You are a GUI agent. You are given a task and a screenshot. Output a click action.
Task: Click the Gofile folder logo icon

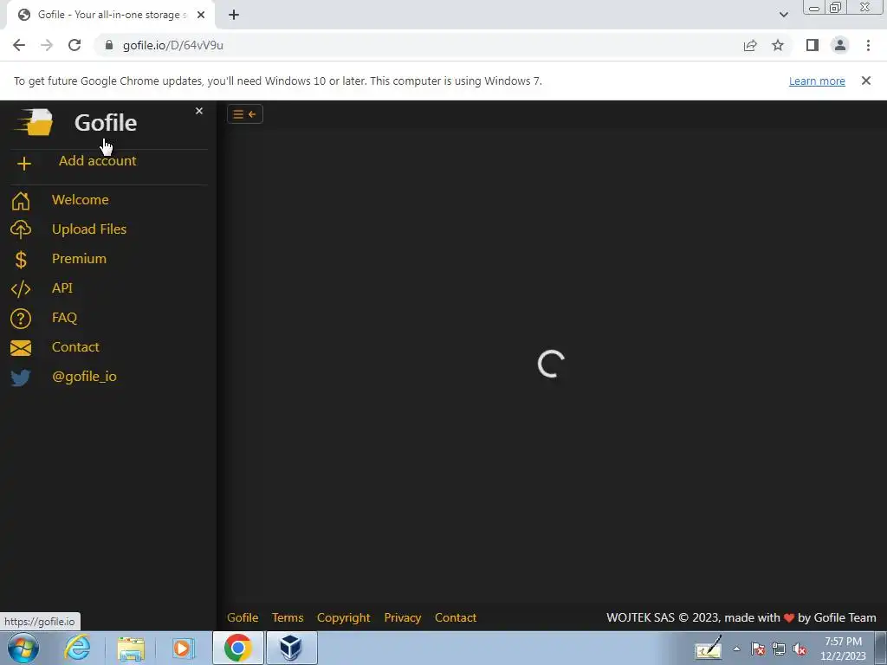point(34,122)
